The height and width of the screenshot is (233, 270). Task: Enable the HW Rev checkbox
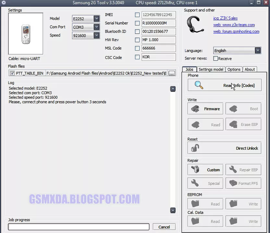(x=137, y=40)
